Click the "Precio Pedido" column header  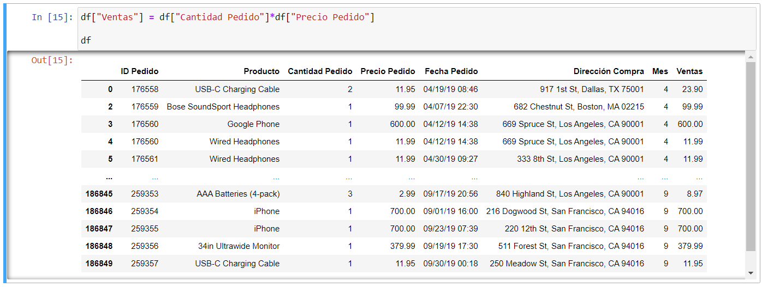(x=388, y=71)
